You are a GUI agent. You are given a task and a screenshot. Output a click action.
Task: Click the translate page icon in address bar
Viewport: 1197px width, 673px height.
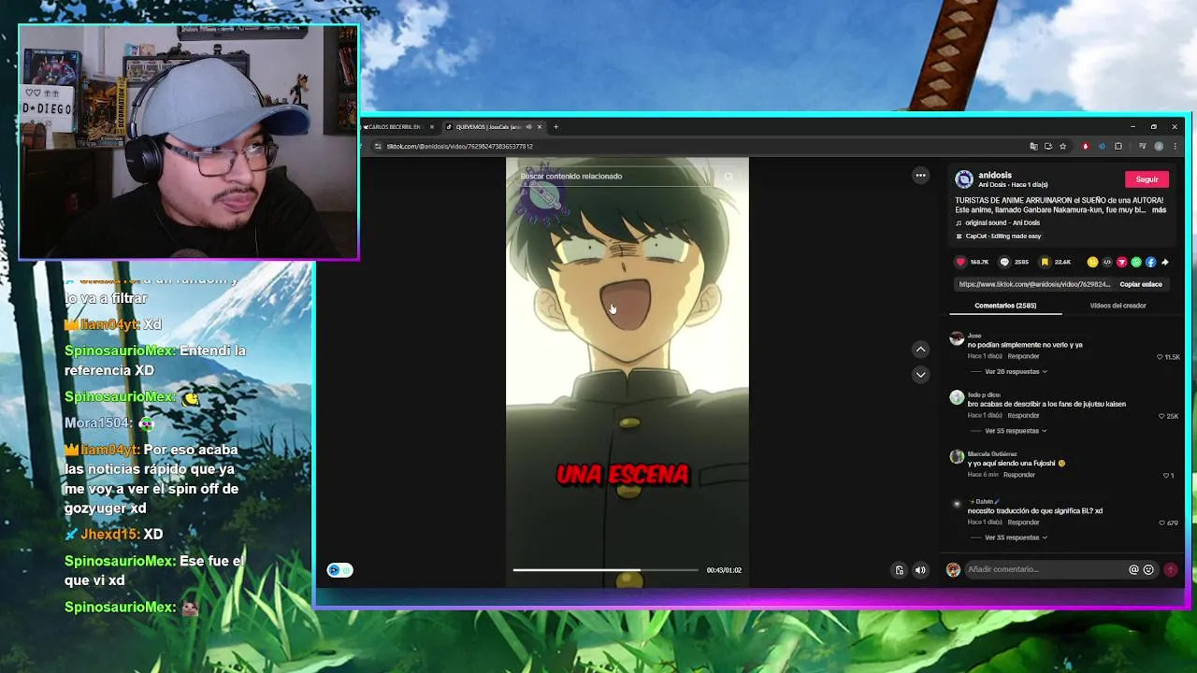1033,146
